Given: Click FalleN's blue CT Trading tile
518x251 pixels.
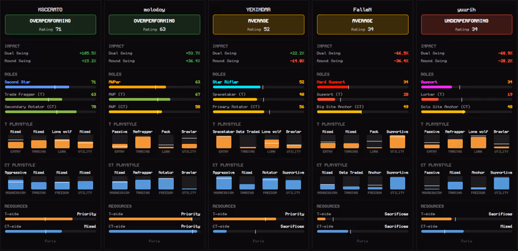Looking at the screenshot, I should [x=351, y=184].
